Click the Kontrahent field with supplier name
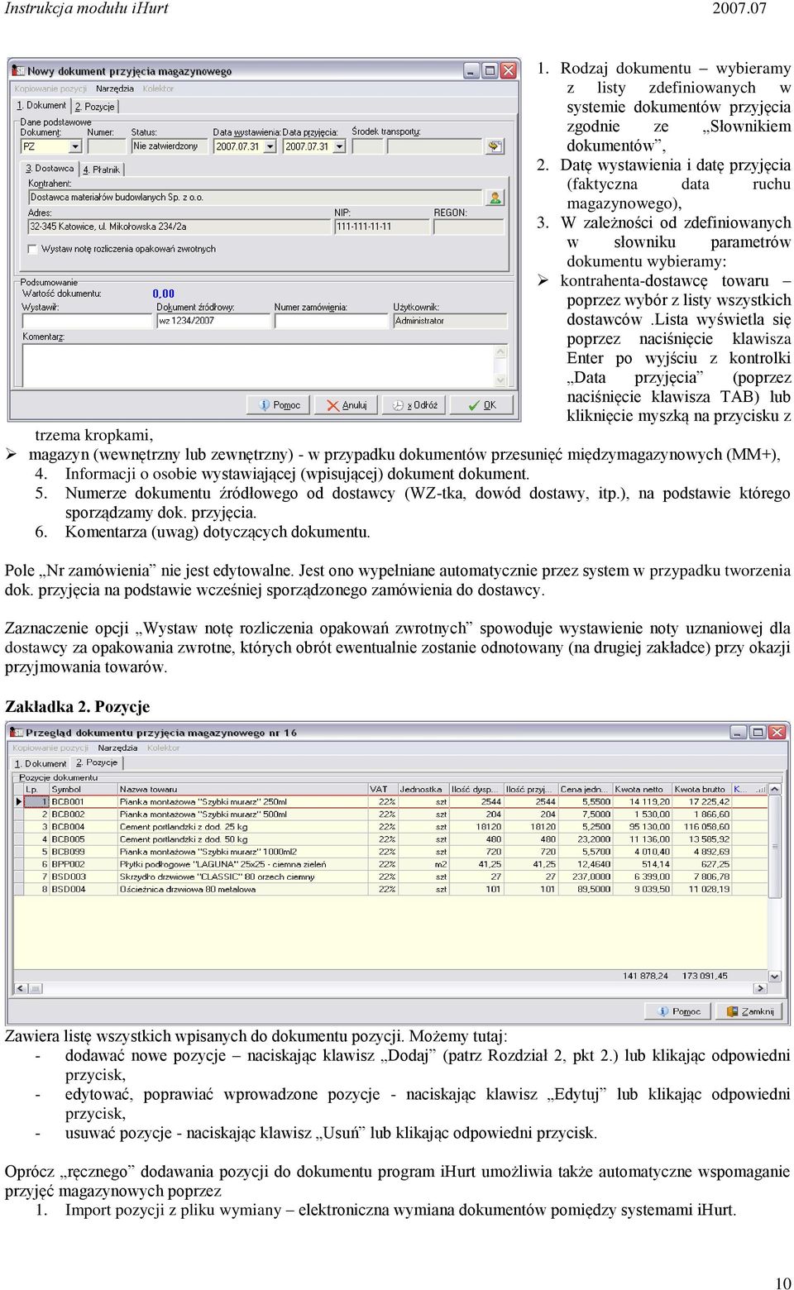 256,198
